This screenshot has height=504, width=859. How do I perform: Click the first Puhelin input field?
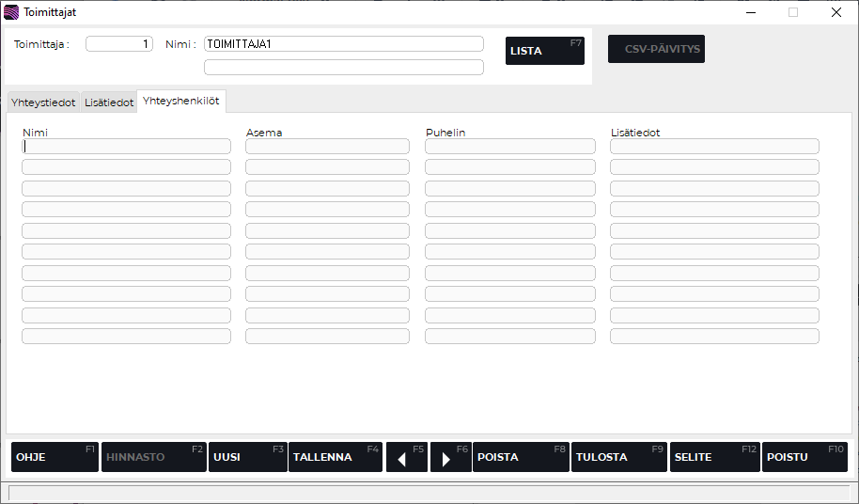(x=509, y=147)
